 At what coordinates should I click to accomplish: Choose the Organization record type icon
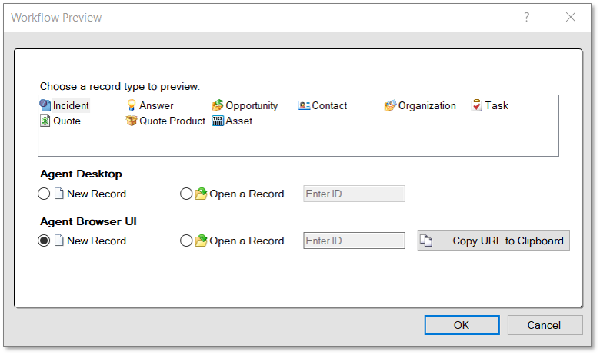pyautogui.click(x=390, y=106)
